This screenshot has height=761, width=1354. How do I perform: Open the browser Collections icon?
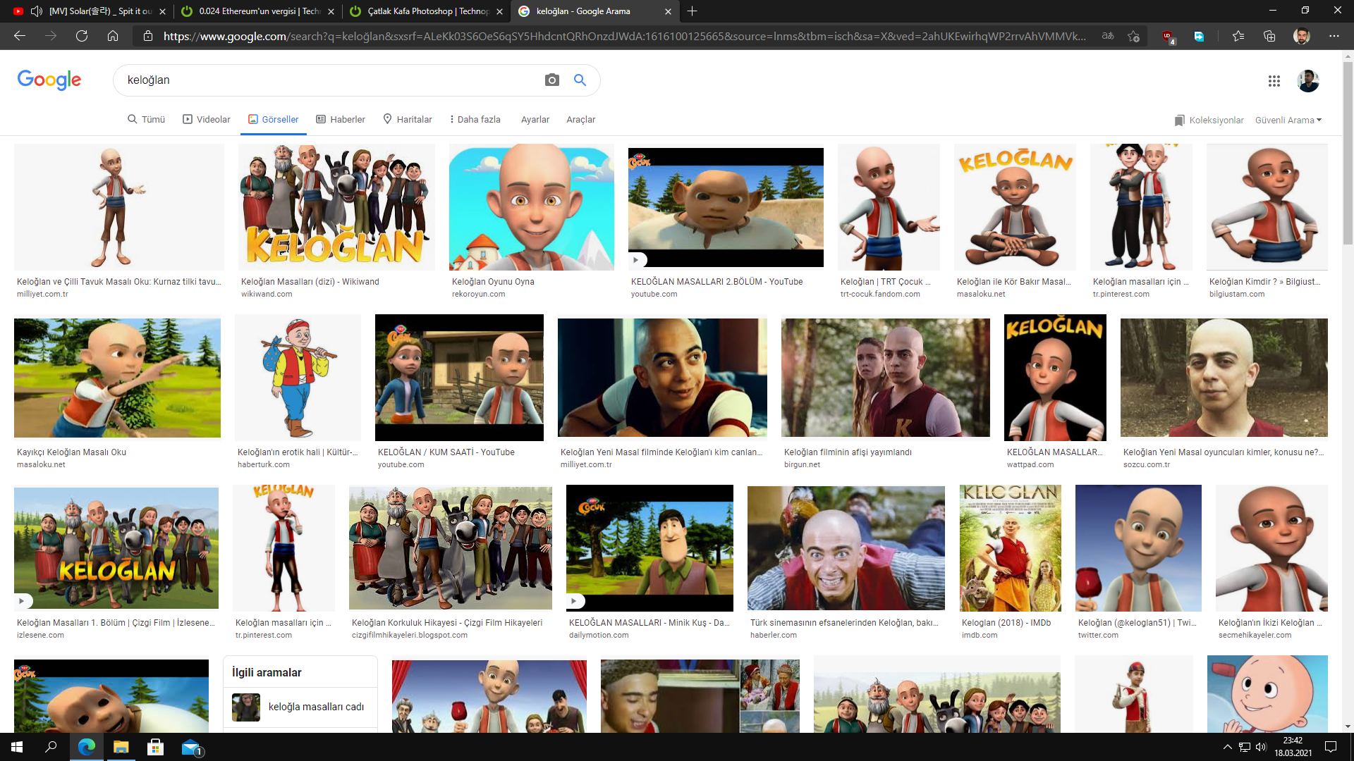click(1269, 36)
